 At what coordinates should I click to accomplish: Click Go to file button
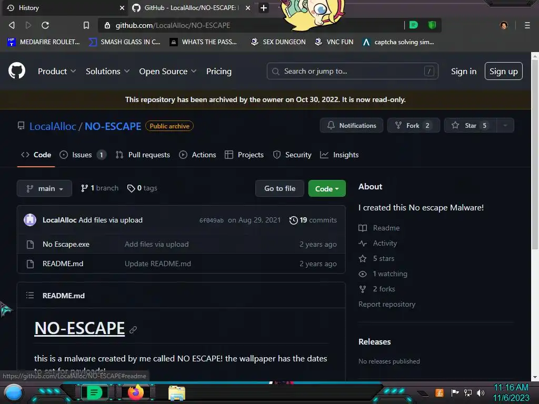tap(280, 188)
